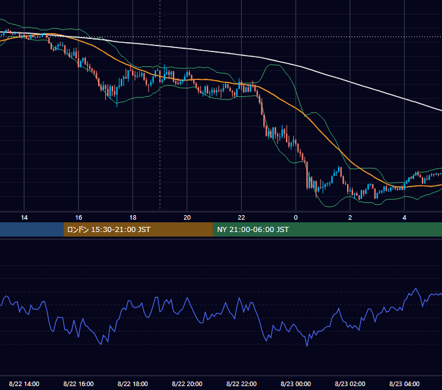The width and height of the screenshot is (442, 390).
Task: Click the 4 hour axis label
Action: (404, 218)
